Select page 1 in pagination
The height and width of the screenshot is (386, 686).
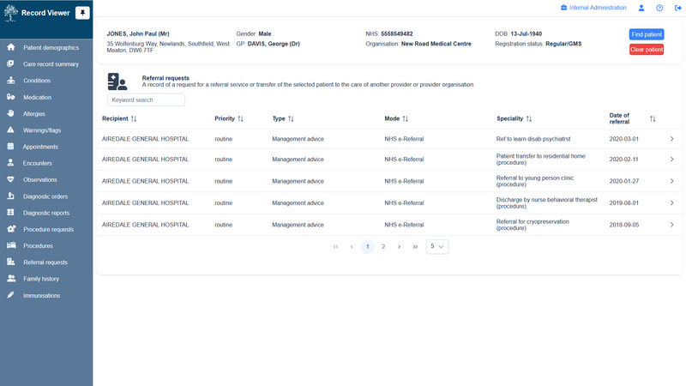pyautogui.click(x=368, y=246)
